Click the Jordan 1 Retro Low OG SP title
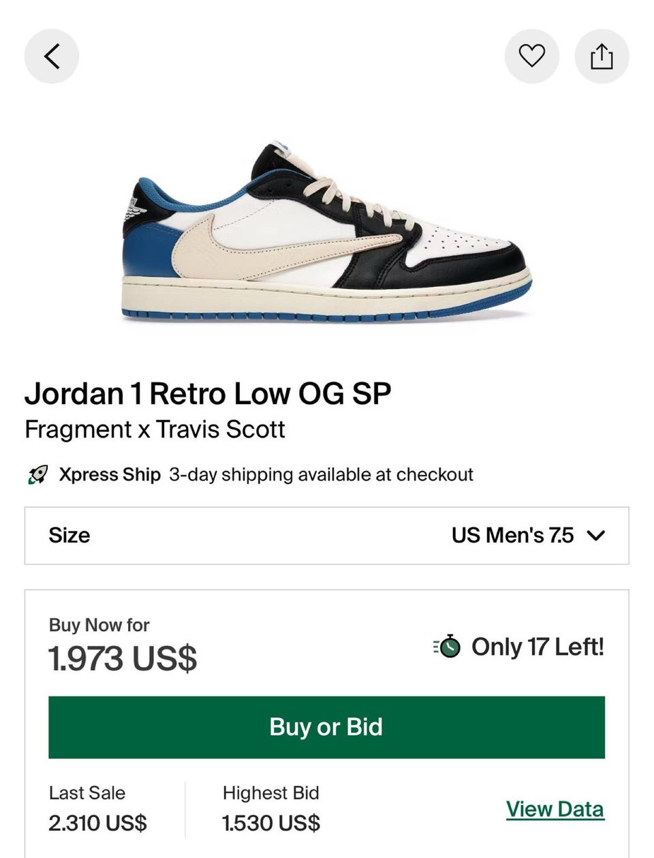654x858 pixels. (208, 393)
